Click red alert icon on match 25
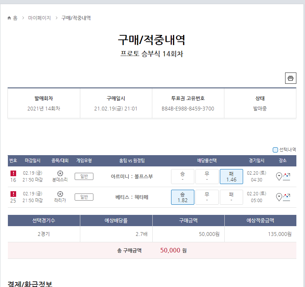Viewport: 305px width, 287px height. pos(13,194)
